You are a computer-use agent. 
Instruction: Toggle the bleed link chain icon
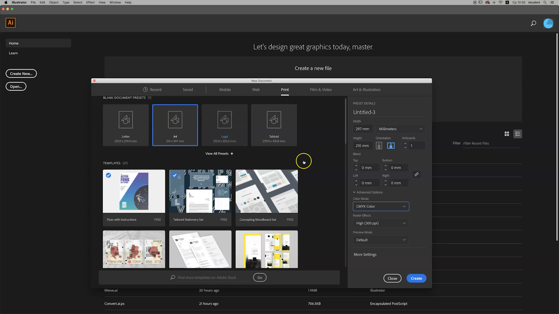tap(416, 174)
